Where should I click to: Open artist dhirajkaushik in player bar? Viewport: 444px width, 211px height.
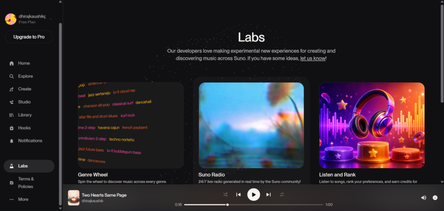tap(93, 201)
